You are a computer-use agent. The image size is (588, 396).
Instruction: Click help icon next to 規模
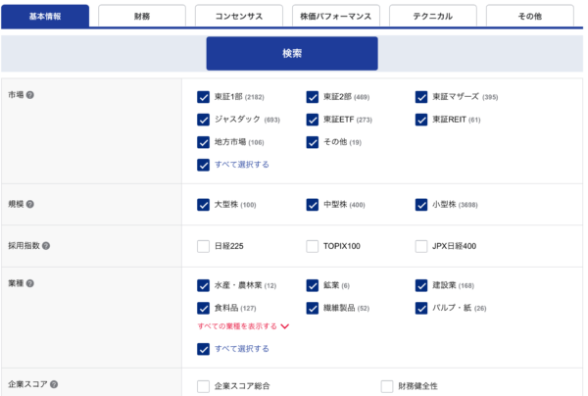[30, 204]
